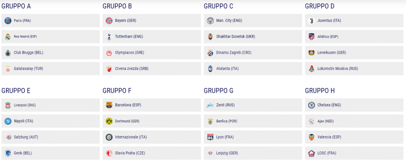Open the Ajax (NED) row
The image size is (406, 162).
[355, 121]
